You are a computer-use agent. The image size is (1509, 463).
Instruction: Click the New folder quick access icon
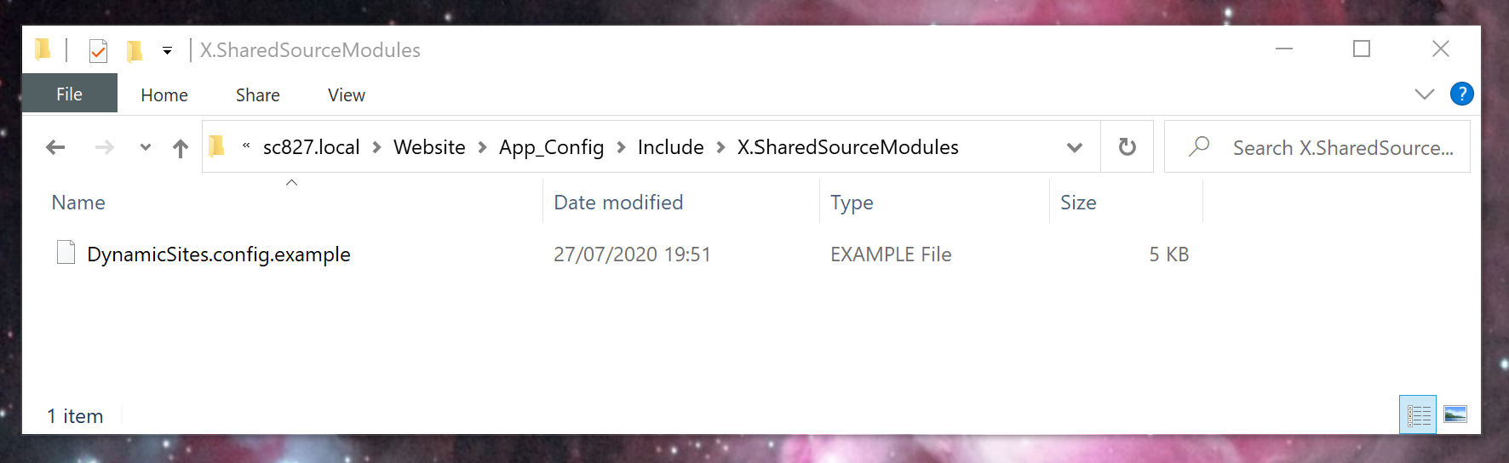[135, 51]
